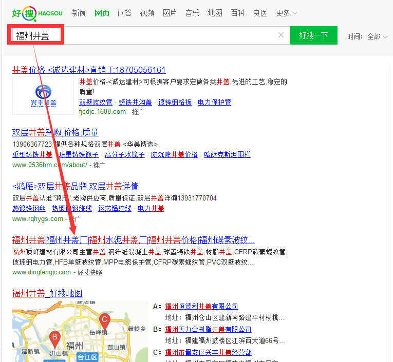Open the 球墨铸铁篦子 sublink
The image size is (393, 362).
(79, 155)
